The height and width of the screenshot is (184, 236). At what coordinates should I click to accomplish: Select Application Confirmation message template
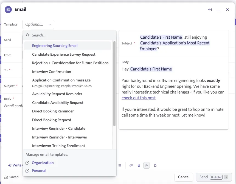point(68,83)
